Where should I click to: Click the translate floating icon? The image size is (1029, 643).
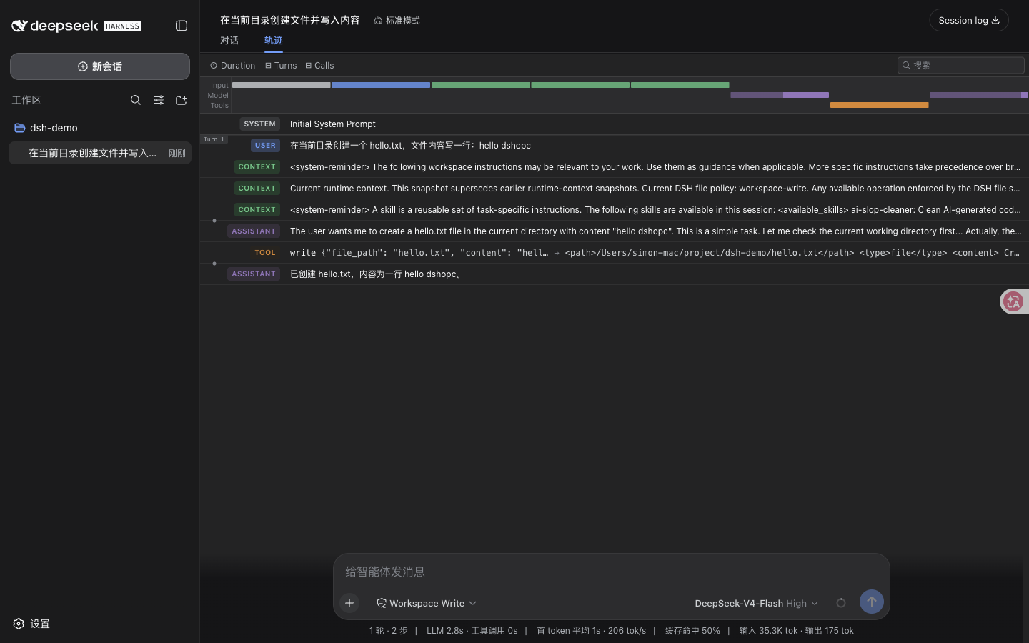(1013, 301)
